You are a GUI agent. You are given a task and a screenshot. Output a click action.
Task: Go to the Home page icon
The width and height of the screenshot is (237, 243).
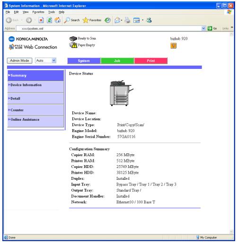58,20
